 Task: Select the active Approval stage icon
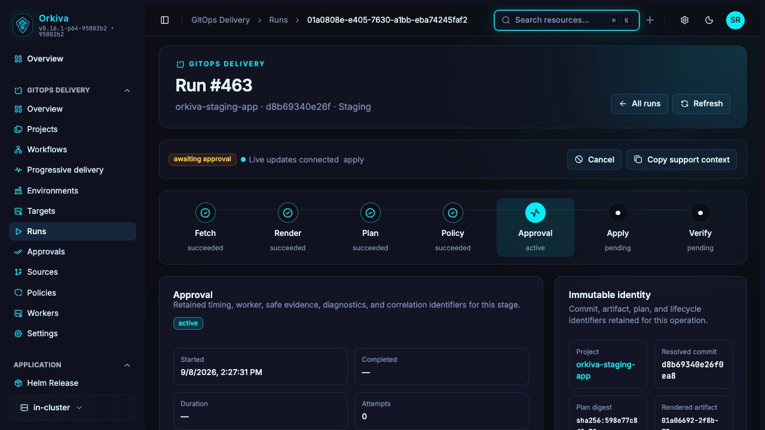535,213
